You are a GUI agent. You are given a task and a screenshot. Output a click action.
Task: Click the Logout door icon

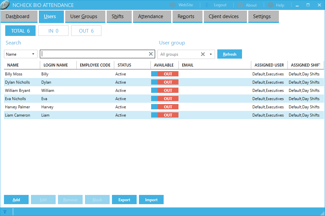(208, 5)
